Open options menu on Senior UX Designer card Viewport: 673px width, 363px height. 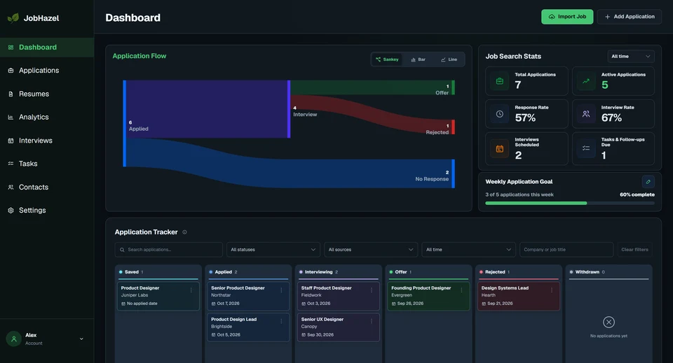372,322
